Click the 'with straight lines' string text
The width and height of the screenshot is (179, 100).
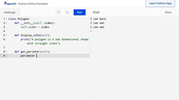43,44
